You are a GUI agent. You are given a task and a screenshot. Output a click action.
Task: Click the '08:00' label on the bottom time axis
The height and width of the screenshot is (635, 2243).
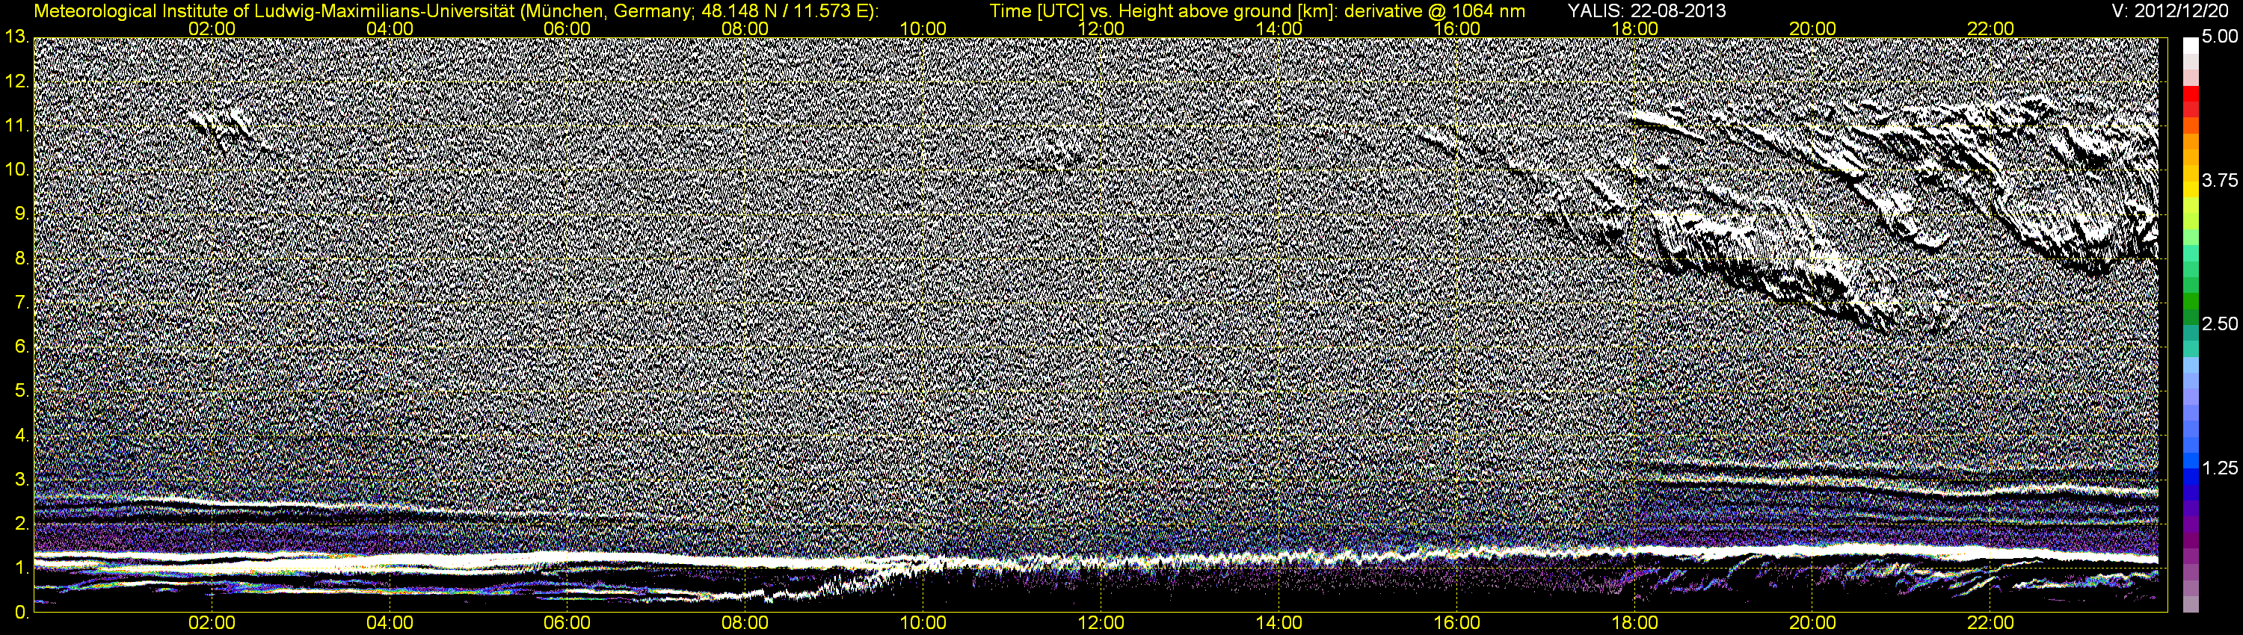tap(745, 624)
